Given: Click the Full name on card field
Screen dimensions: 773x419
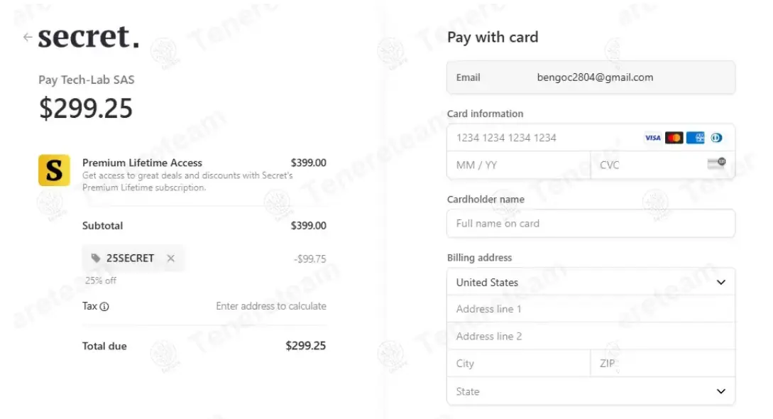Looking at the screenshot, I should click(x=591, y=224).
